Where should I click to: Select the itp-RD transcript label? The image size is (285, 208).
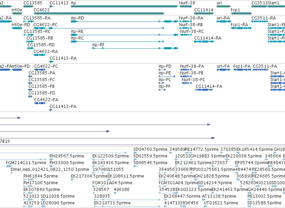pyautogui.click(x=77, y=18)
